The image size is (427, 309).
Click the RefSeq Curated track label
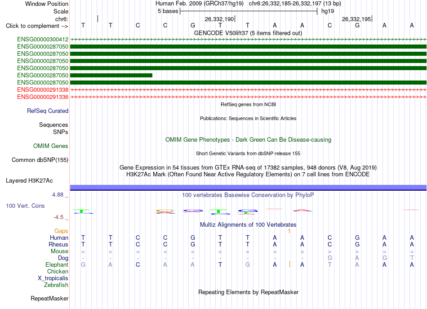(x=48, y=111)
